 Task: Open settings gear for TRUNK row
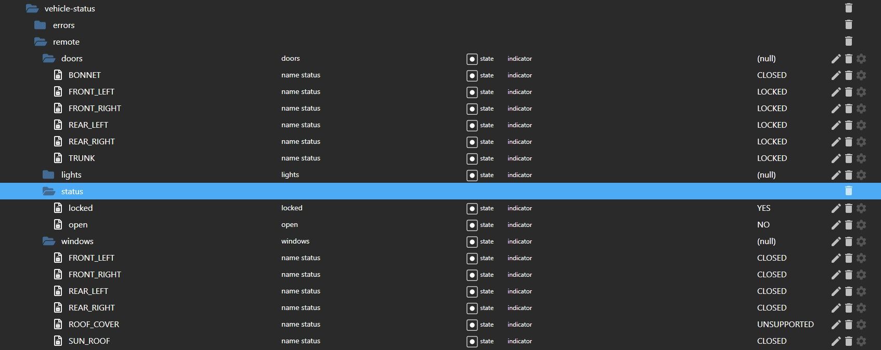861,158
